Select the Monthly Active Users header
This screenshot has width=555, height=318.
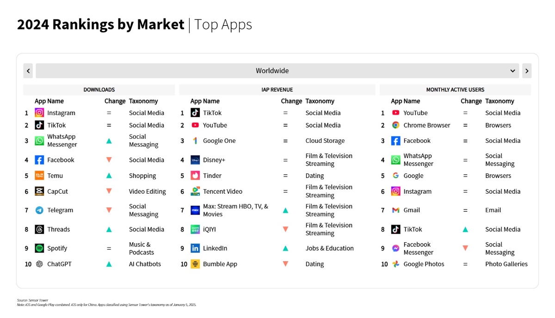455,90
